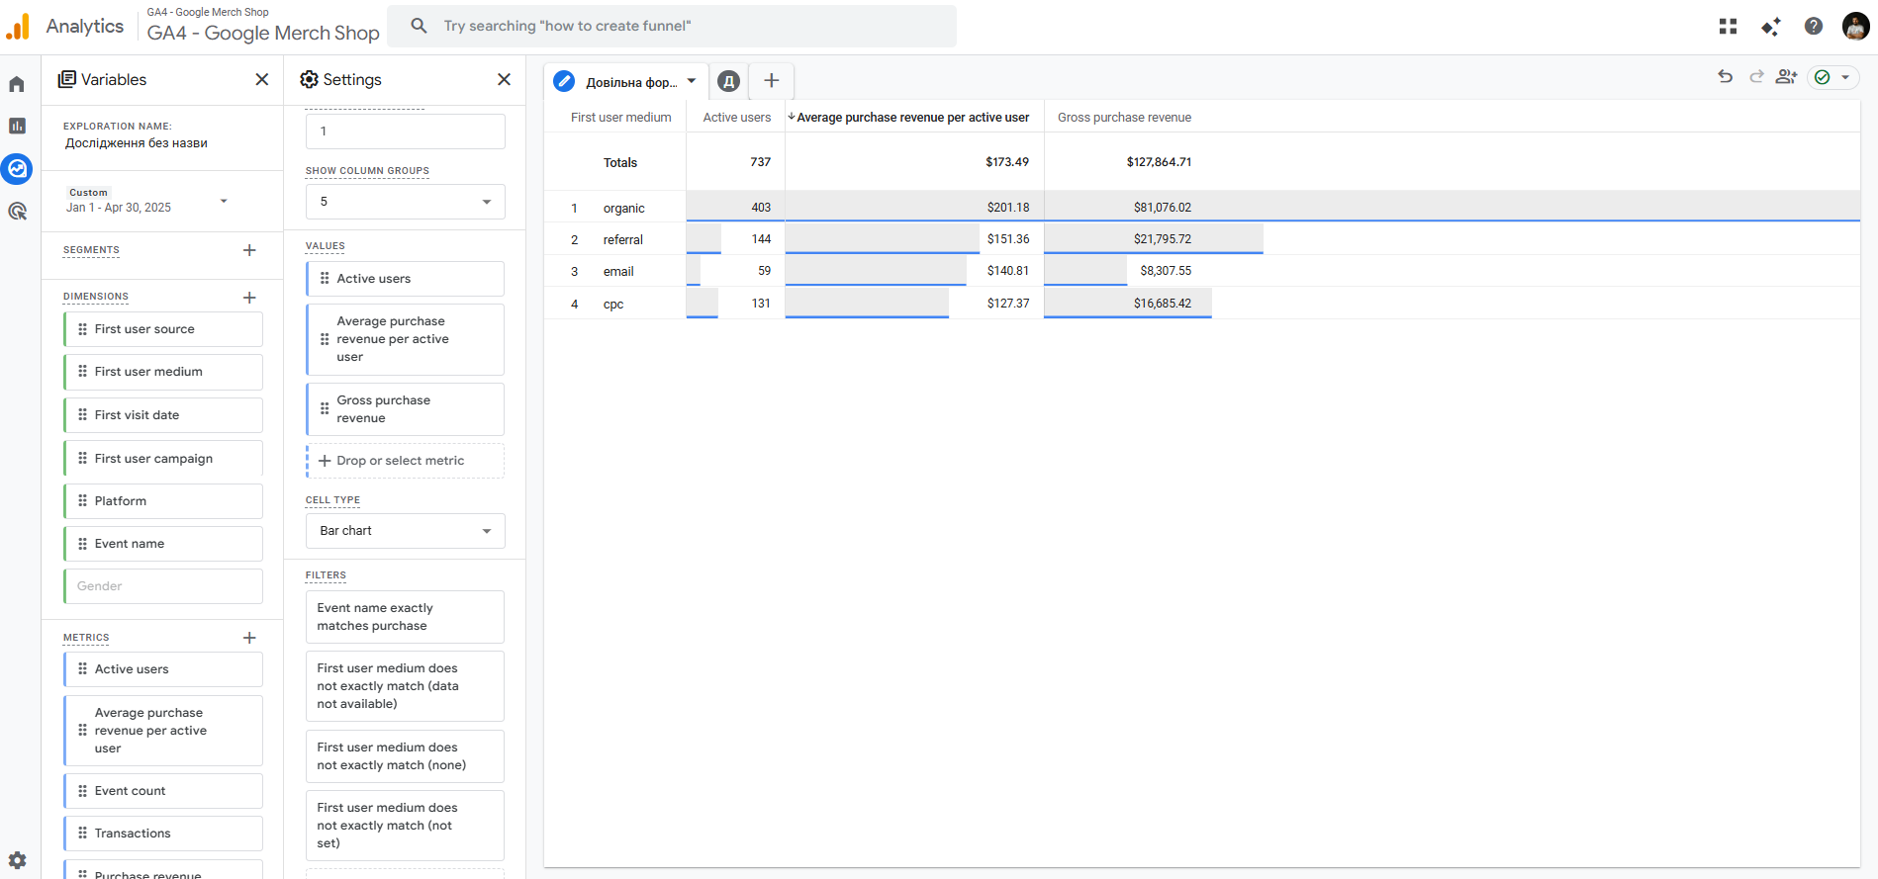Add a new dimension with plus icon
Image resolution: width=1878 pixels, height=879 pixels.
[249, 297]
